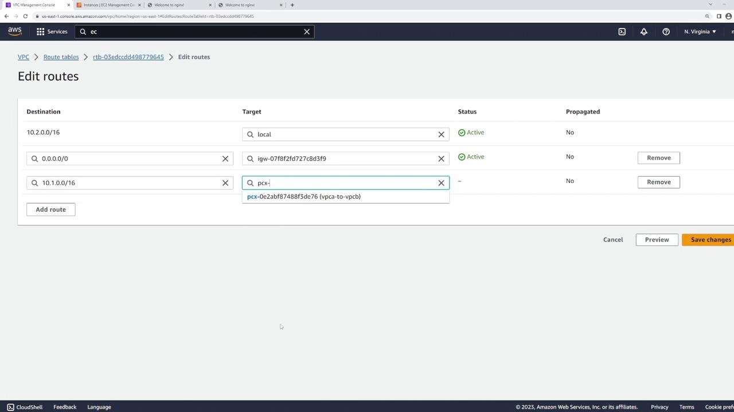Click the igw-07f8f2fd727c8d3f9 target input
Screen dimensions: 734x412
[x=346, y=159]
